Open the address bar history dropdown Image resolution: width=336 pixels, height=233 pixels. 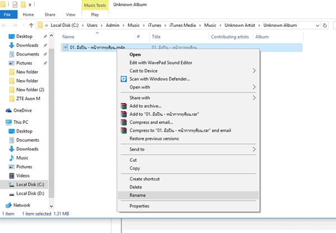tap(318, 26)
